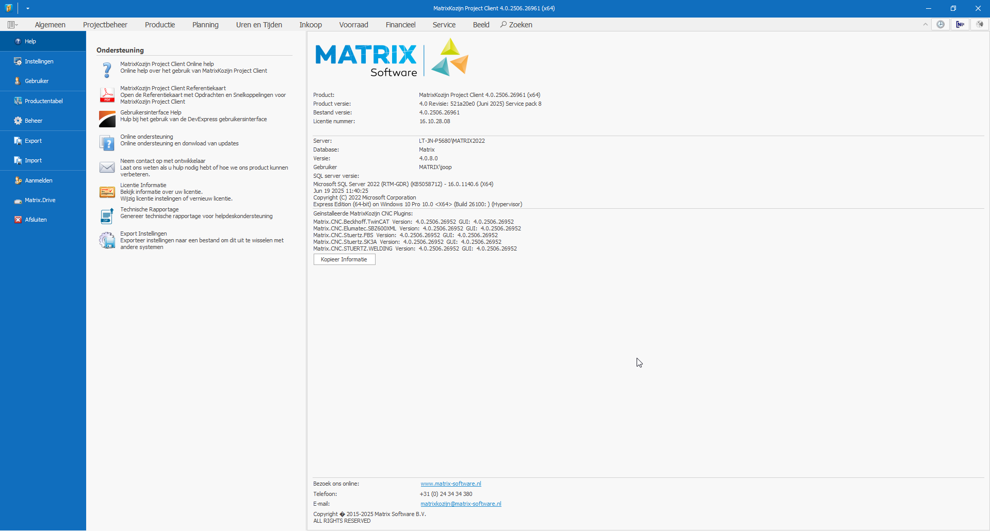Open the application menu dropdown left of Algemeen

coord(13,25)
